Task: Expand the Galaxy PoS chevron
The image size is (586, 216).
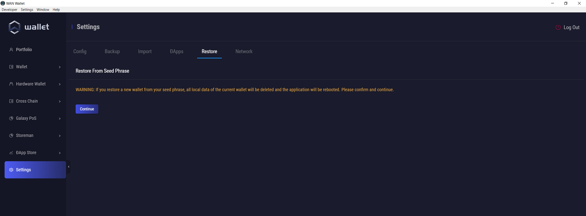Action: 60,119
